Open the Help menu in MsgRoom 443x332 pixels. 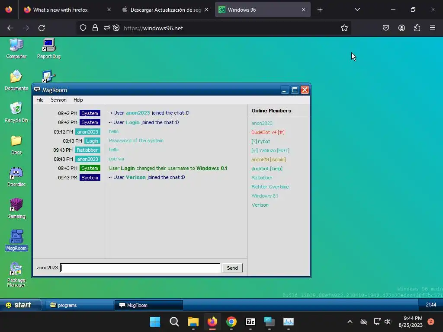tap(78, 100)
